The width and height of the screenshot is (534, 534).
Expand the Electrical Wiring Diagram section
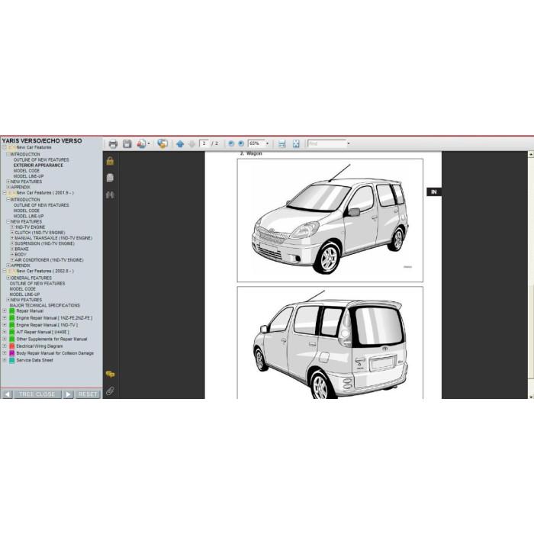5,346
